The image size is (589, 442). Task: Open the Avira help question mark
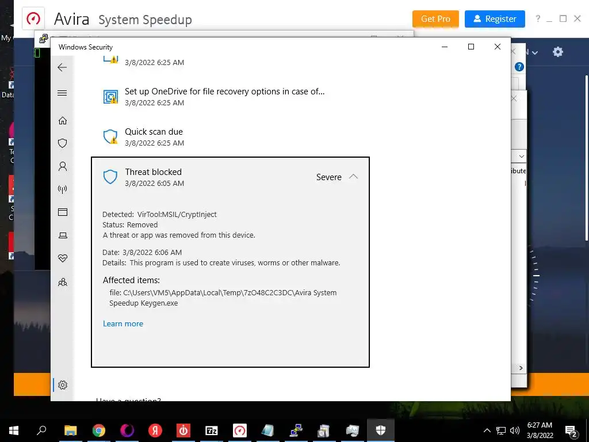tap(538, 18)
